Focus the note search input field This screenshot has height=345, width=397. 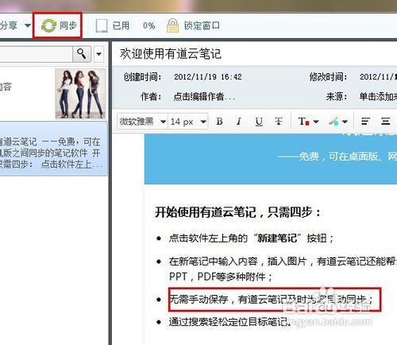pos(36,54)
